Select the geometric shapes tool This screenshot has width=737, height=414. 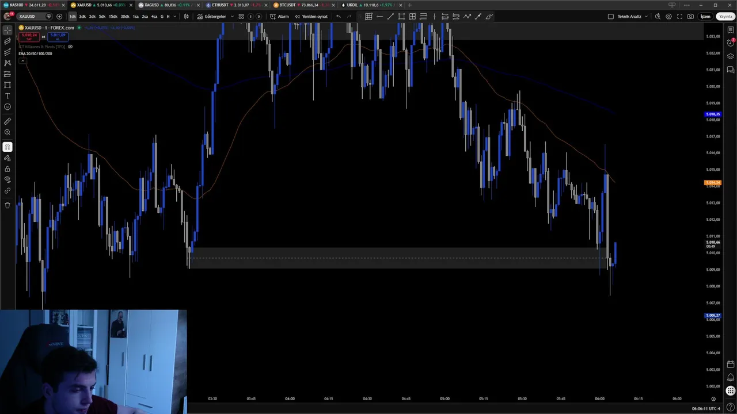[7, 85]
